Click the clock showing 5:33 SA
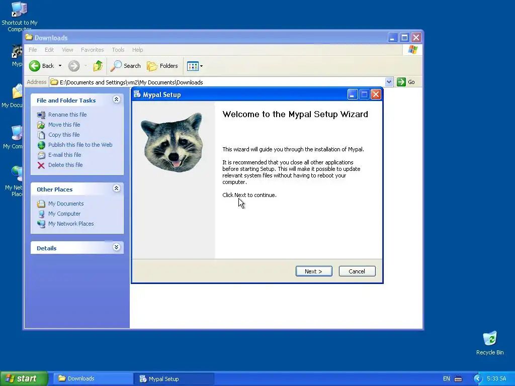 (496, 379)
